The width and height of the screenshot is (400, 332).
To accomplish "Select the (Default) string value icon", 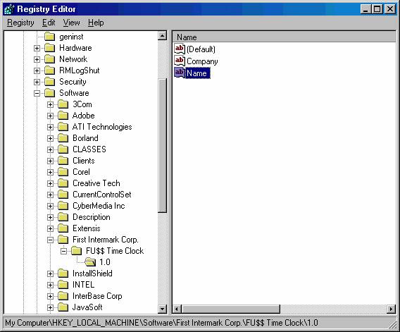I will coord(180,49).
